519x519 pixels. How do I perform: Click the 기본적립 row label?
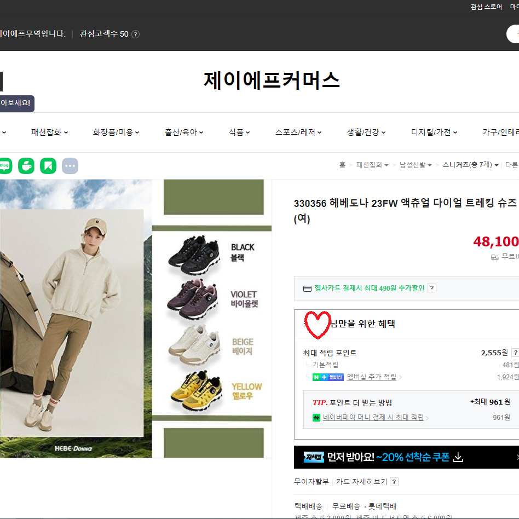coord(325,365)
